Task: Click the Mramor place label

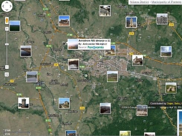Action: (x=27, y=70)
